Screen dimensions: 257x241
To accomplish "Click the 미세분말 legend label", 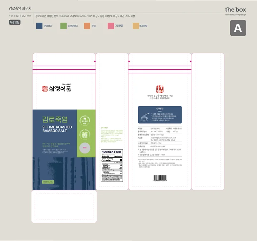I will point(144,26).
